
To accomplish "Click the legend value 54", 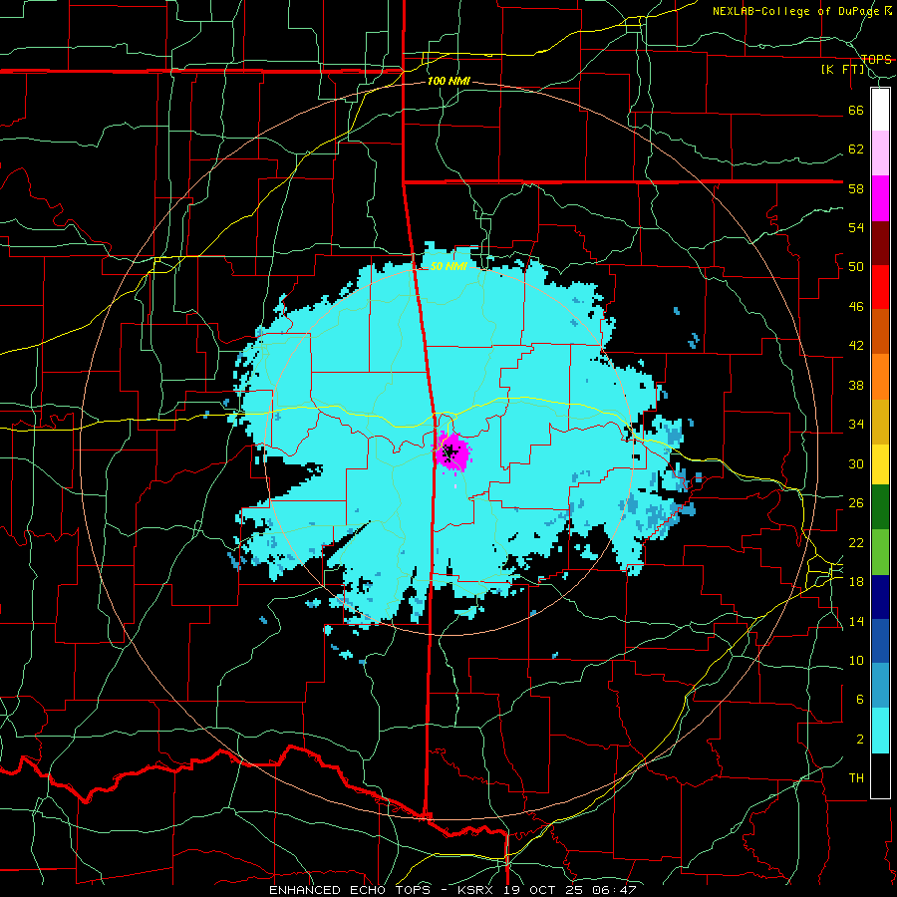I will pos(856,227).
